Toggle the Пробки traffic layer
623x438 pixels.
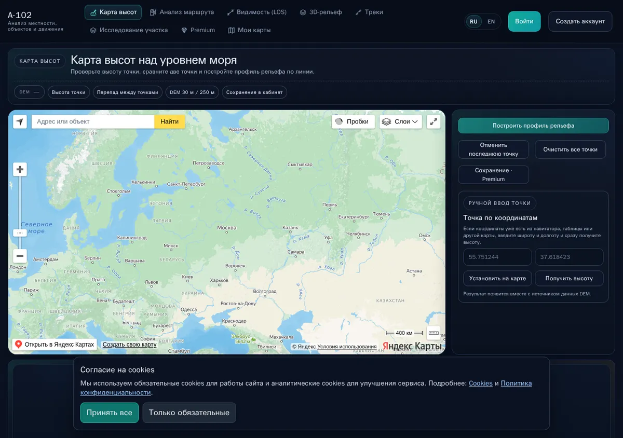(x=353, y=121)
